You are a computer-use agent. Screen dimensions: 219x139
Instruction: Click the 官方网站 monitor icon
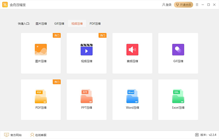(7, 135)
